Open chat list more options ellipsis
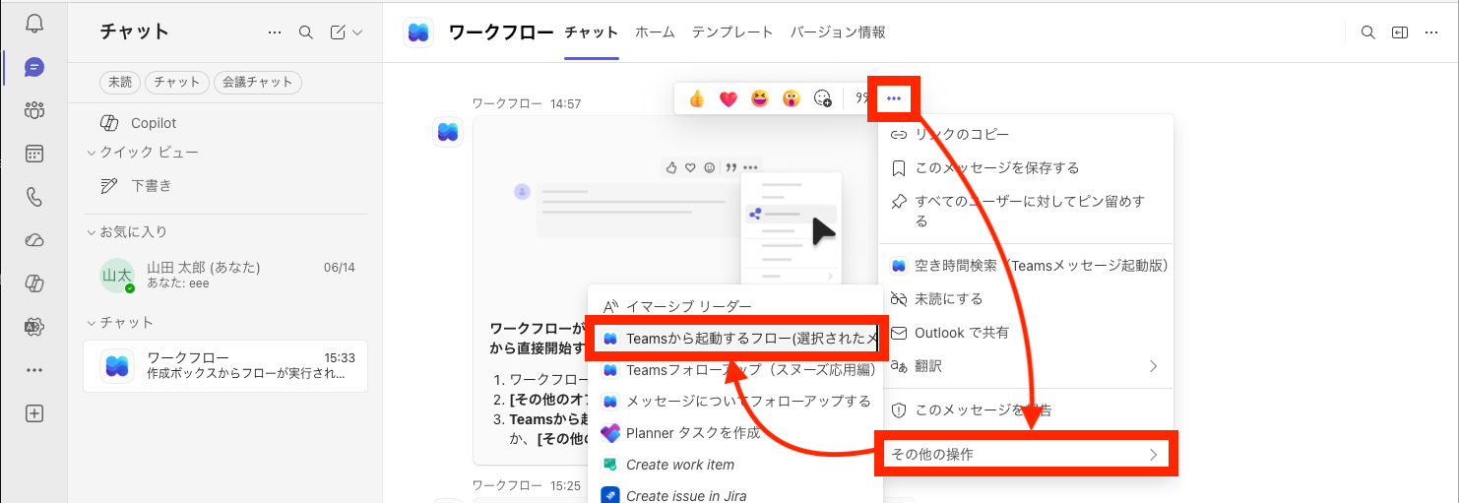Screen dimensions: 1459x503 point(275,32)
